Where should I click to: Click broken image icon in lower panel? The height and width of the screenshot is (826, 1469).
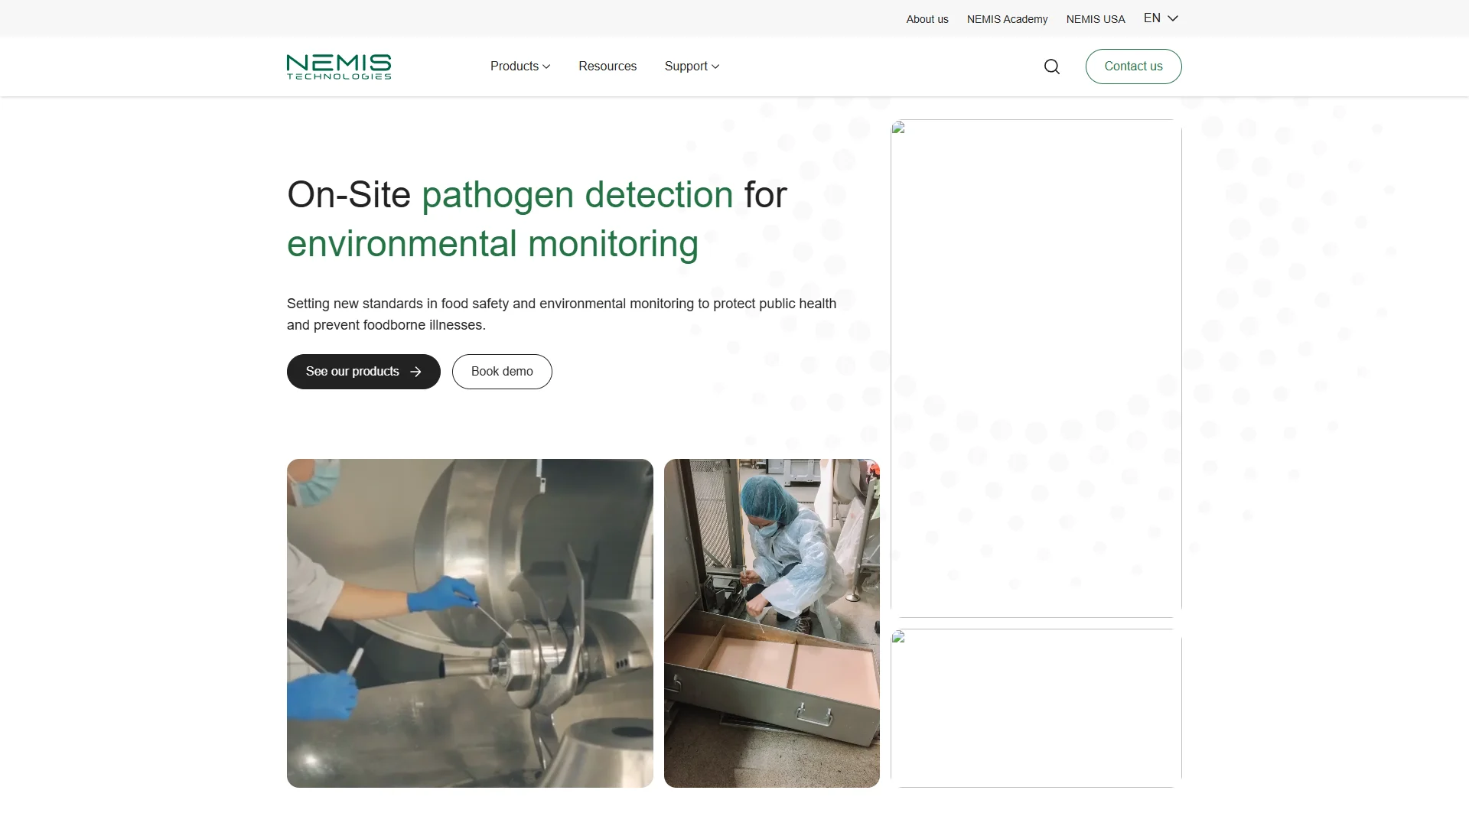coord(899,637)
